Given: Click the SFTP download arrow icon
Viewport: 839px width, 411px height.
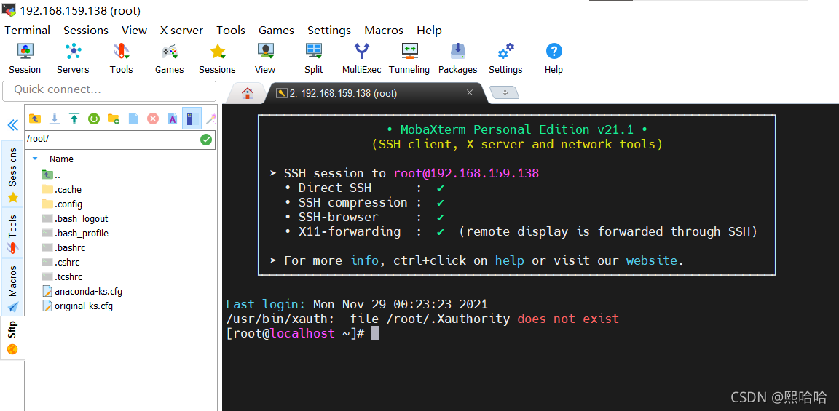Looking at the screenshot, I should (55, 119).
